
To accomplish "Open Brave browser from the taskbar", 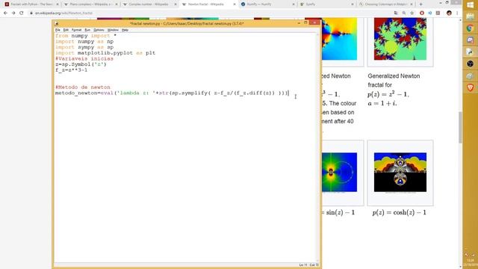I will click(x=470, y=88).
